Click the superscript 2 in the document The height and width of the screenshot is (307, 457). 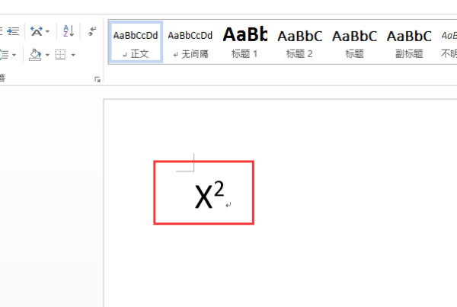click(x=219, y=189)
